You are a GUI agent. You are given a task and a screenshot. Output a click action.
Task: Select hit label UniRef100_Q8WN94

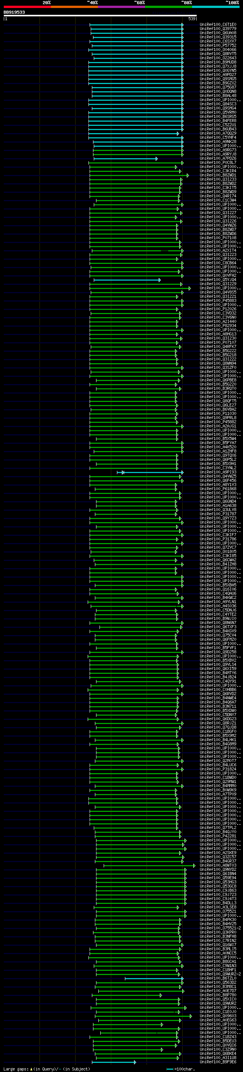coord(218,363)
